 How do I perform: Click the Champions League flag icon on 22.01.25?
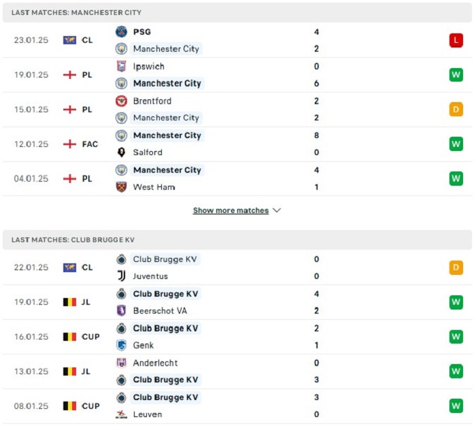click(69, 267)
